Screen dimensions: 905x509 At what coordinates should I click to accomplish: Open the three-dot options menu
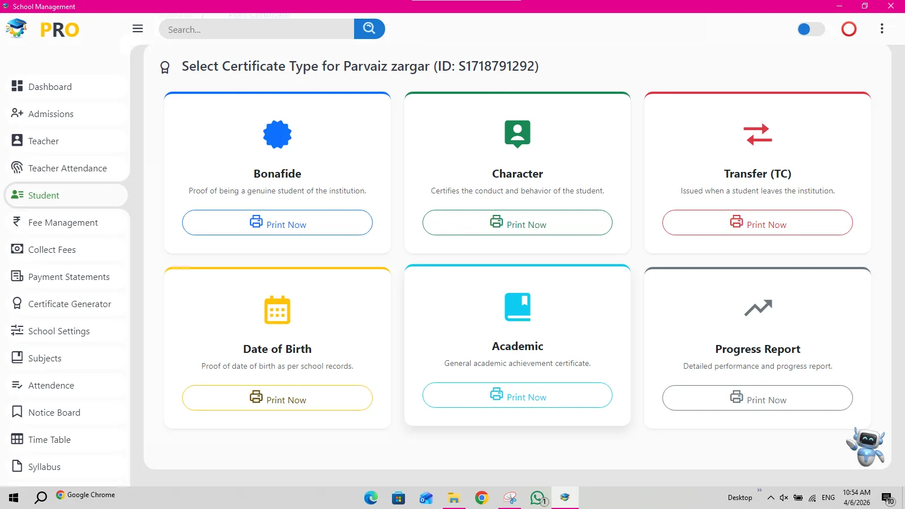(882, 29)
